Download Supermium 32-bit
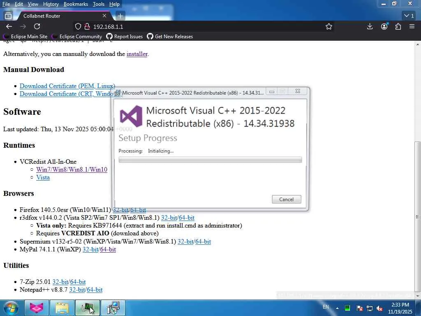 [185, 242]
